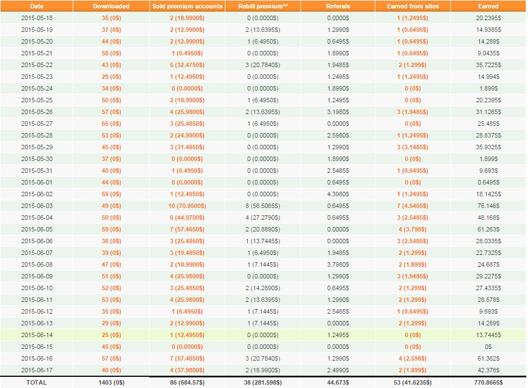Click the 25 (0$) downloaded link in highlighted row
The height and width of the screenshot is (388, 528).
(111, 335)
